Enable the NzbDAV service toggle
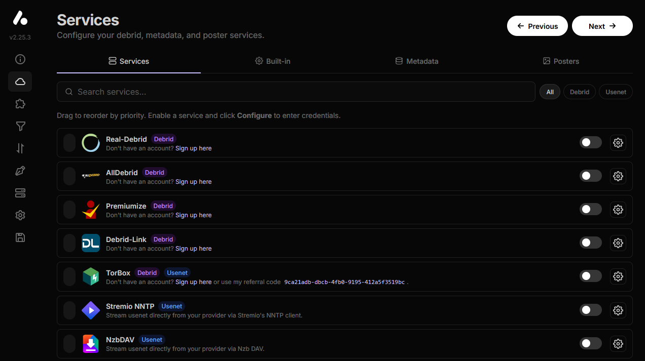Image resolution: width=645 pixels, height=361 pixels. [590, 343]
